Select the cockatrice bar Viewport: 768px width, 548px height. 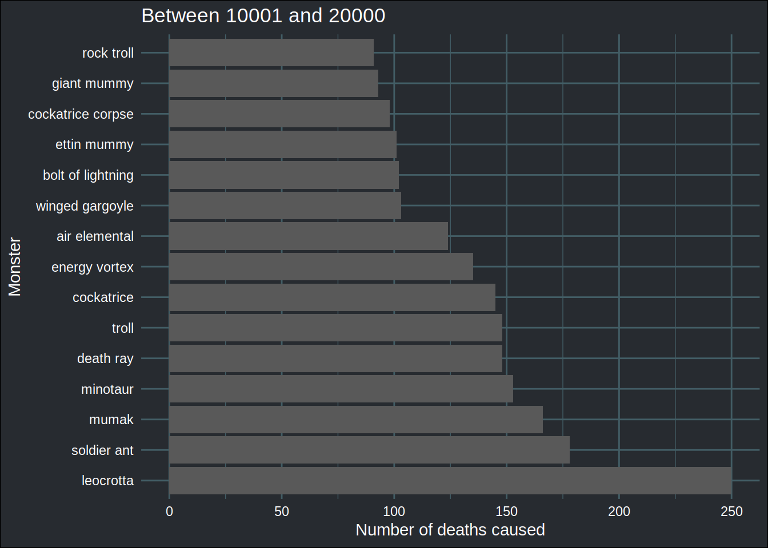(332, 297)
